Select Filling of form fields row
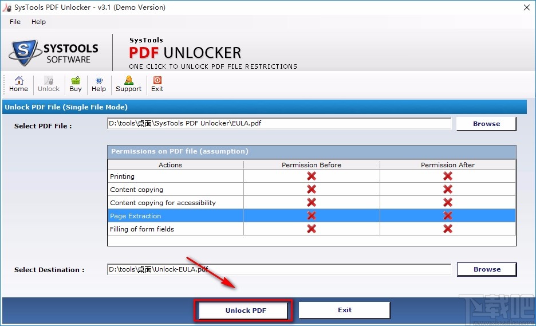Screen dimensions: 536x326 pyautogui.click(x=312, y=229)
